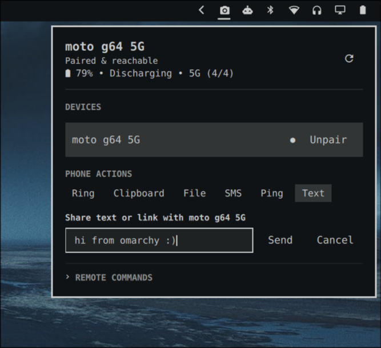Image resolution: width=381 pixels, height=348 pixels.
Task: Refresh the device status with the reload icon
Action: pos(349,58)
